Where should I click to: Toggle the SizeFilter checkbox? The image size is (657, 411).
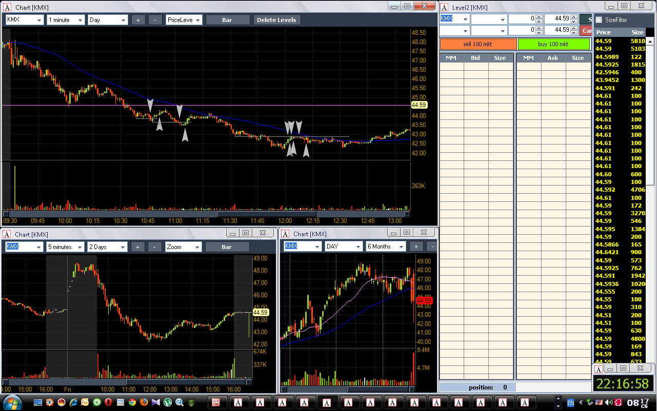(599, 20)
